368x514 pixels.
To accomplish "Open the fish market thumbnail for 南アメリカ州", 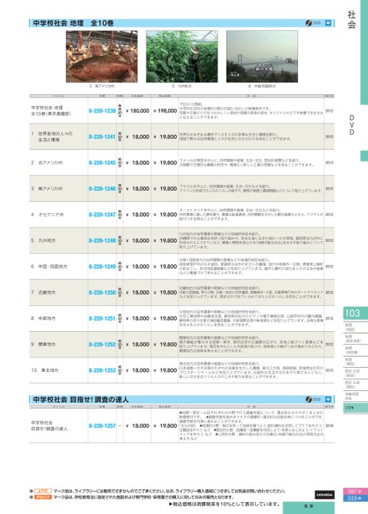I will 102,57.
